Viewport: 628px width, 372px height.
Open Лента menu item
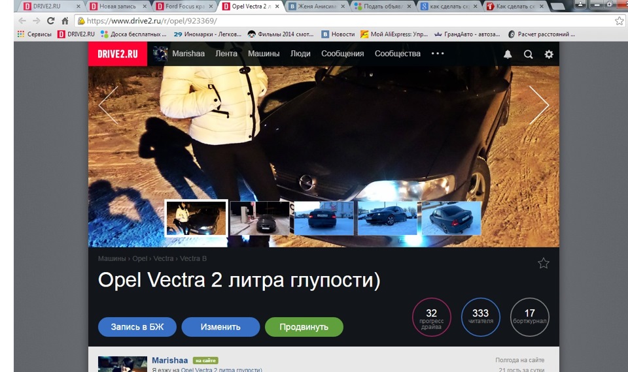point(226,54)
